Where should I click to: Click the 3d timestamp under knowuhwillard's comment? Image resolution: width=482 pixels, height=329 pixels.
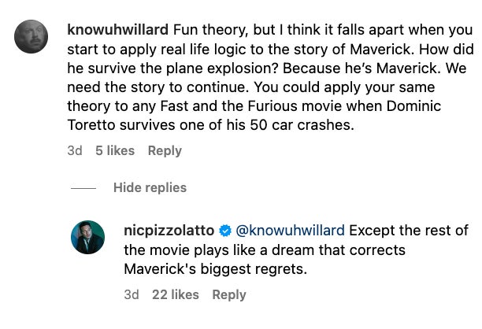(75, 150)
